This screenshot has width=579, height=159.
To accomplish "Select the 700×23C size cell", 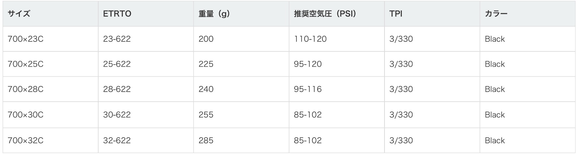I will (25, 39).
